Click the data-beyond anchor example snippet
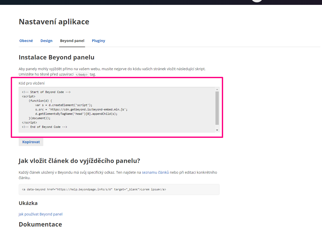This screenshot has width=322, height=227. 119,189
